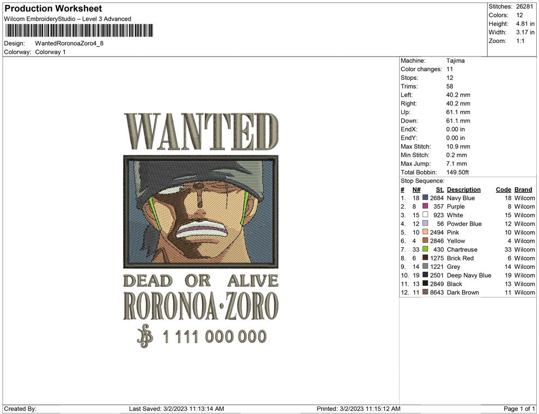
Task: Sort by the Description column header
Action: (464, 189)
